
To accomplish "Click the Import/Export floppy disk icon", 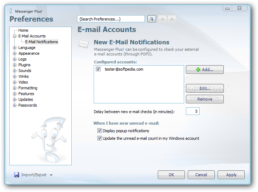I will (x=17, y=175).
